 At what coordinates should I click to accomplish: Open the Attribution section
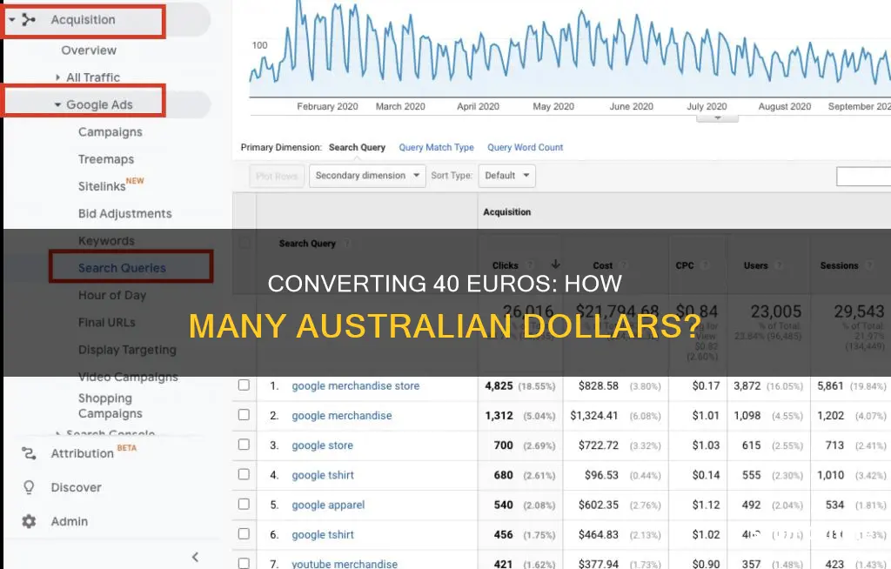83,453
